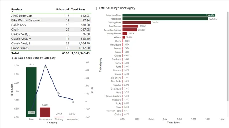Screen dimensions: 229x128
Task: Click the Bottom Brackets subcategory label
Action: tap(113, 96)
